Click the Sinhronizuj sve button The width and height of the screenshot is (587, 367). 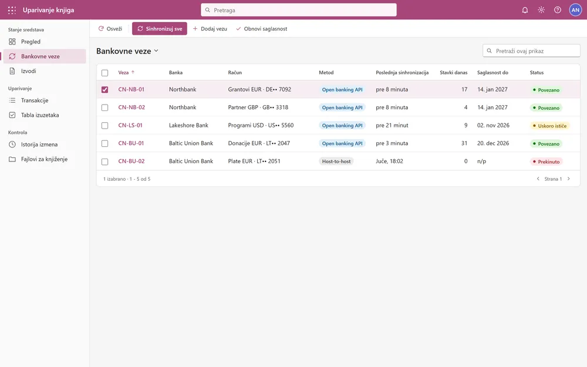point(160,28)
